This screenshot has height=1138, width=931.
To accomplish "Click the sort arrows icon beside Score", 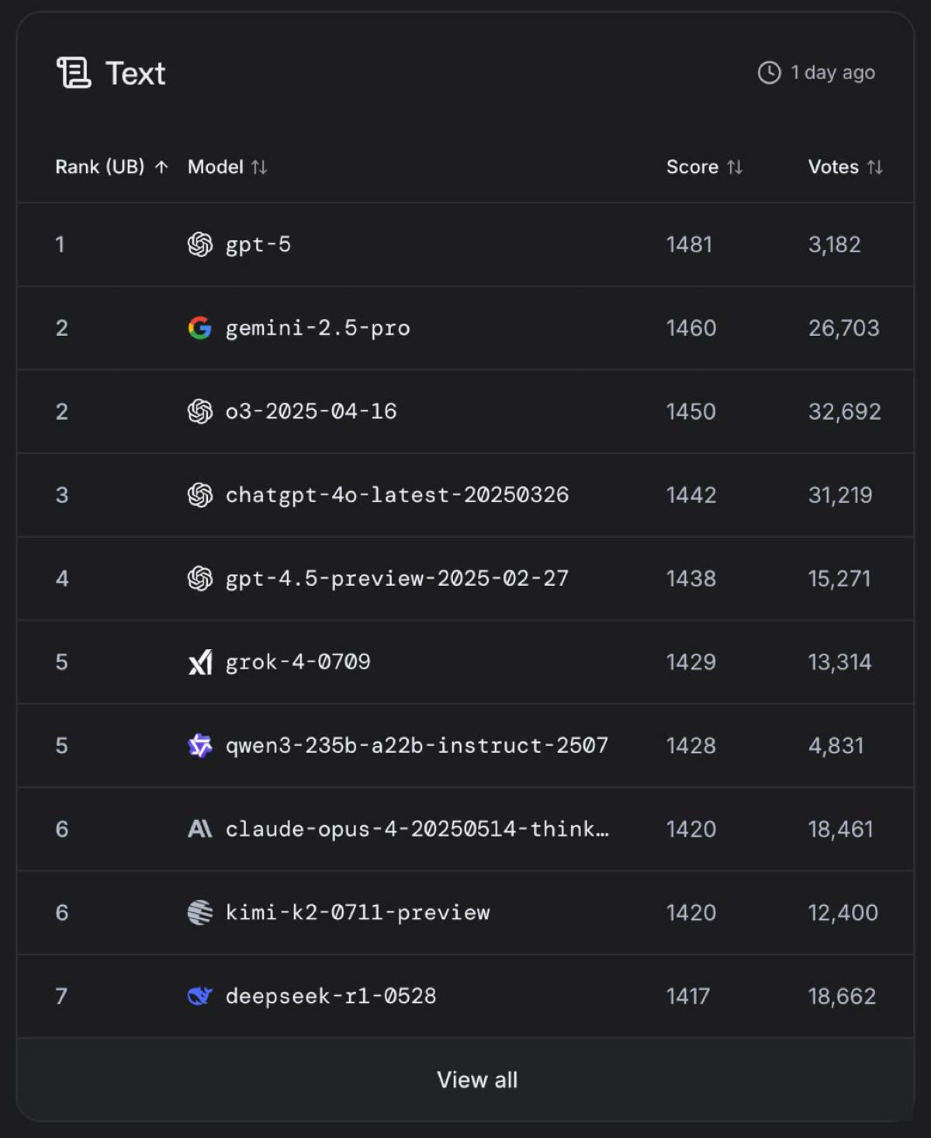I will pyautogui.click(x=735, y=167).
